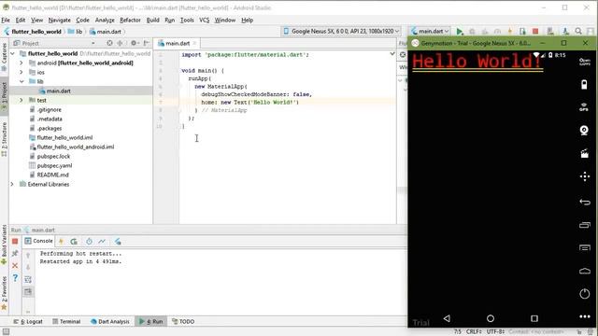Expand External Libraries node

point(12,185)
